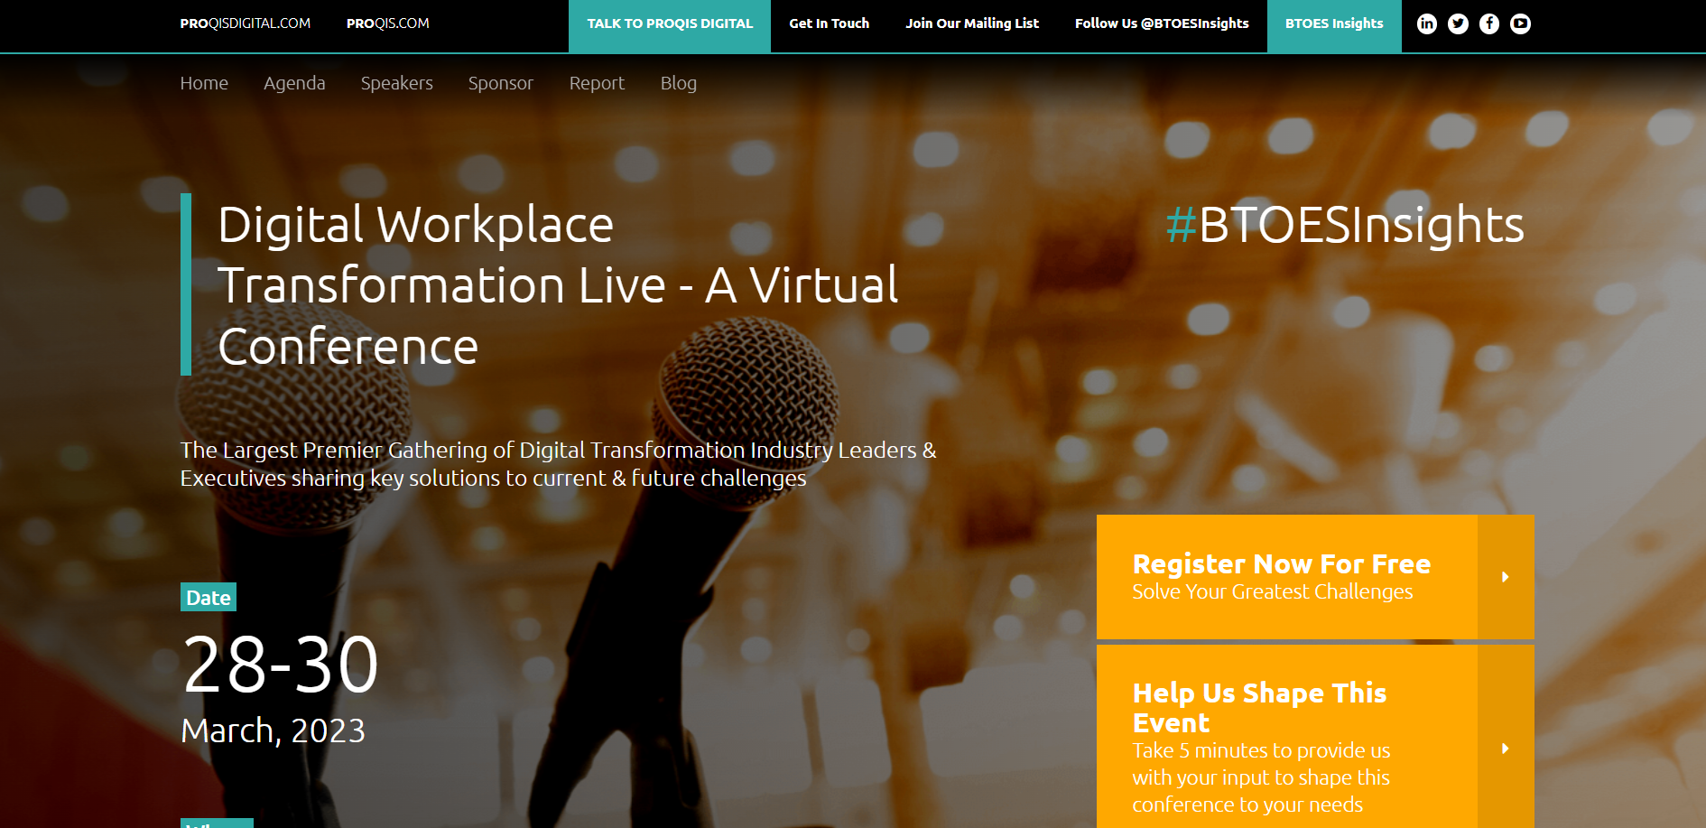Open the Blog menu item
This screenshot has width=1706, height=828.
click(679, 83)
